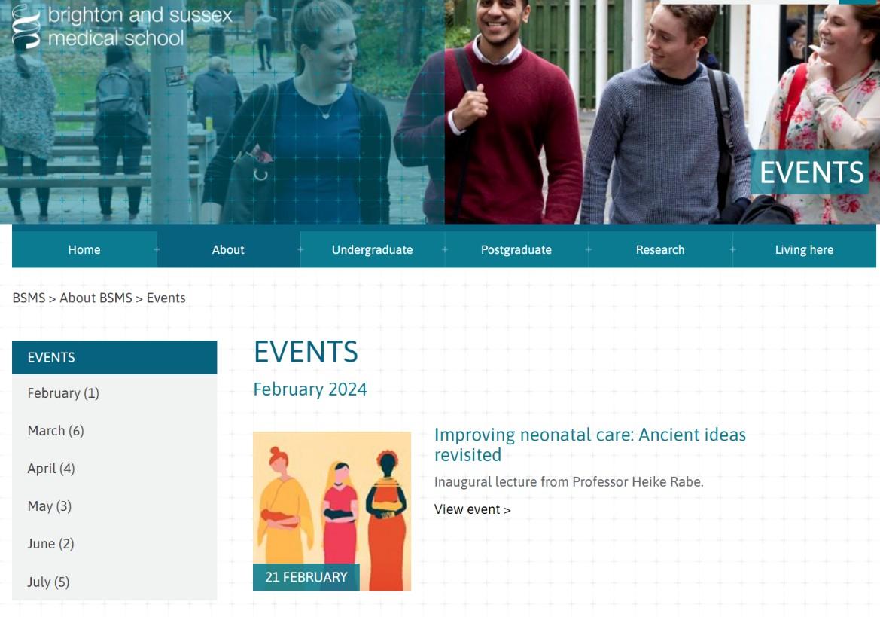Select Undergraduate in the navigation bar

[372, 250]
